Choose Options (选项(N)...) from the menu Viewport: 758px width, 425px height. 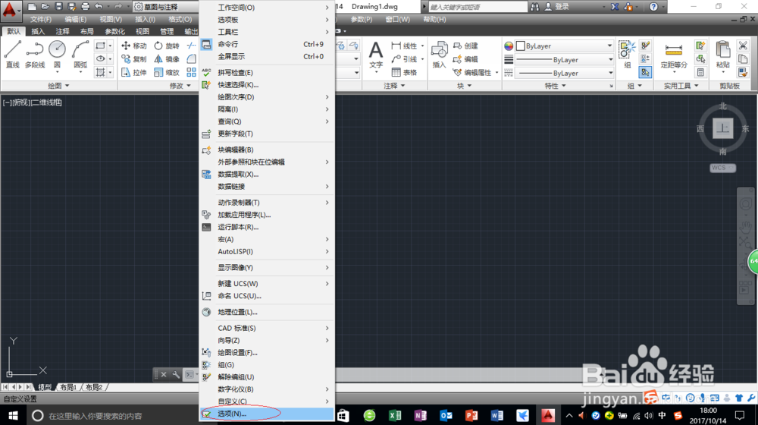[267, 414]
